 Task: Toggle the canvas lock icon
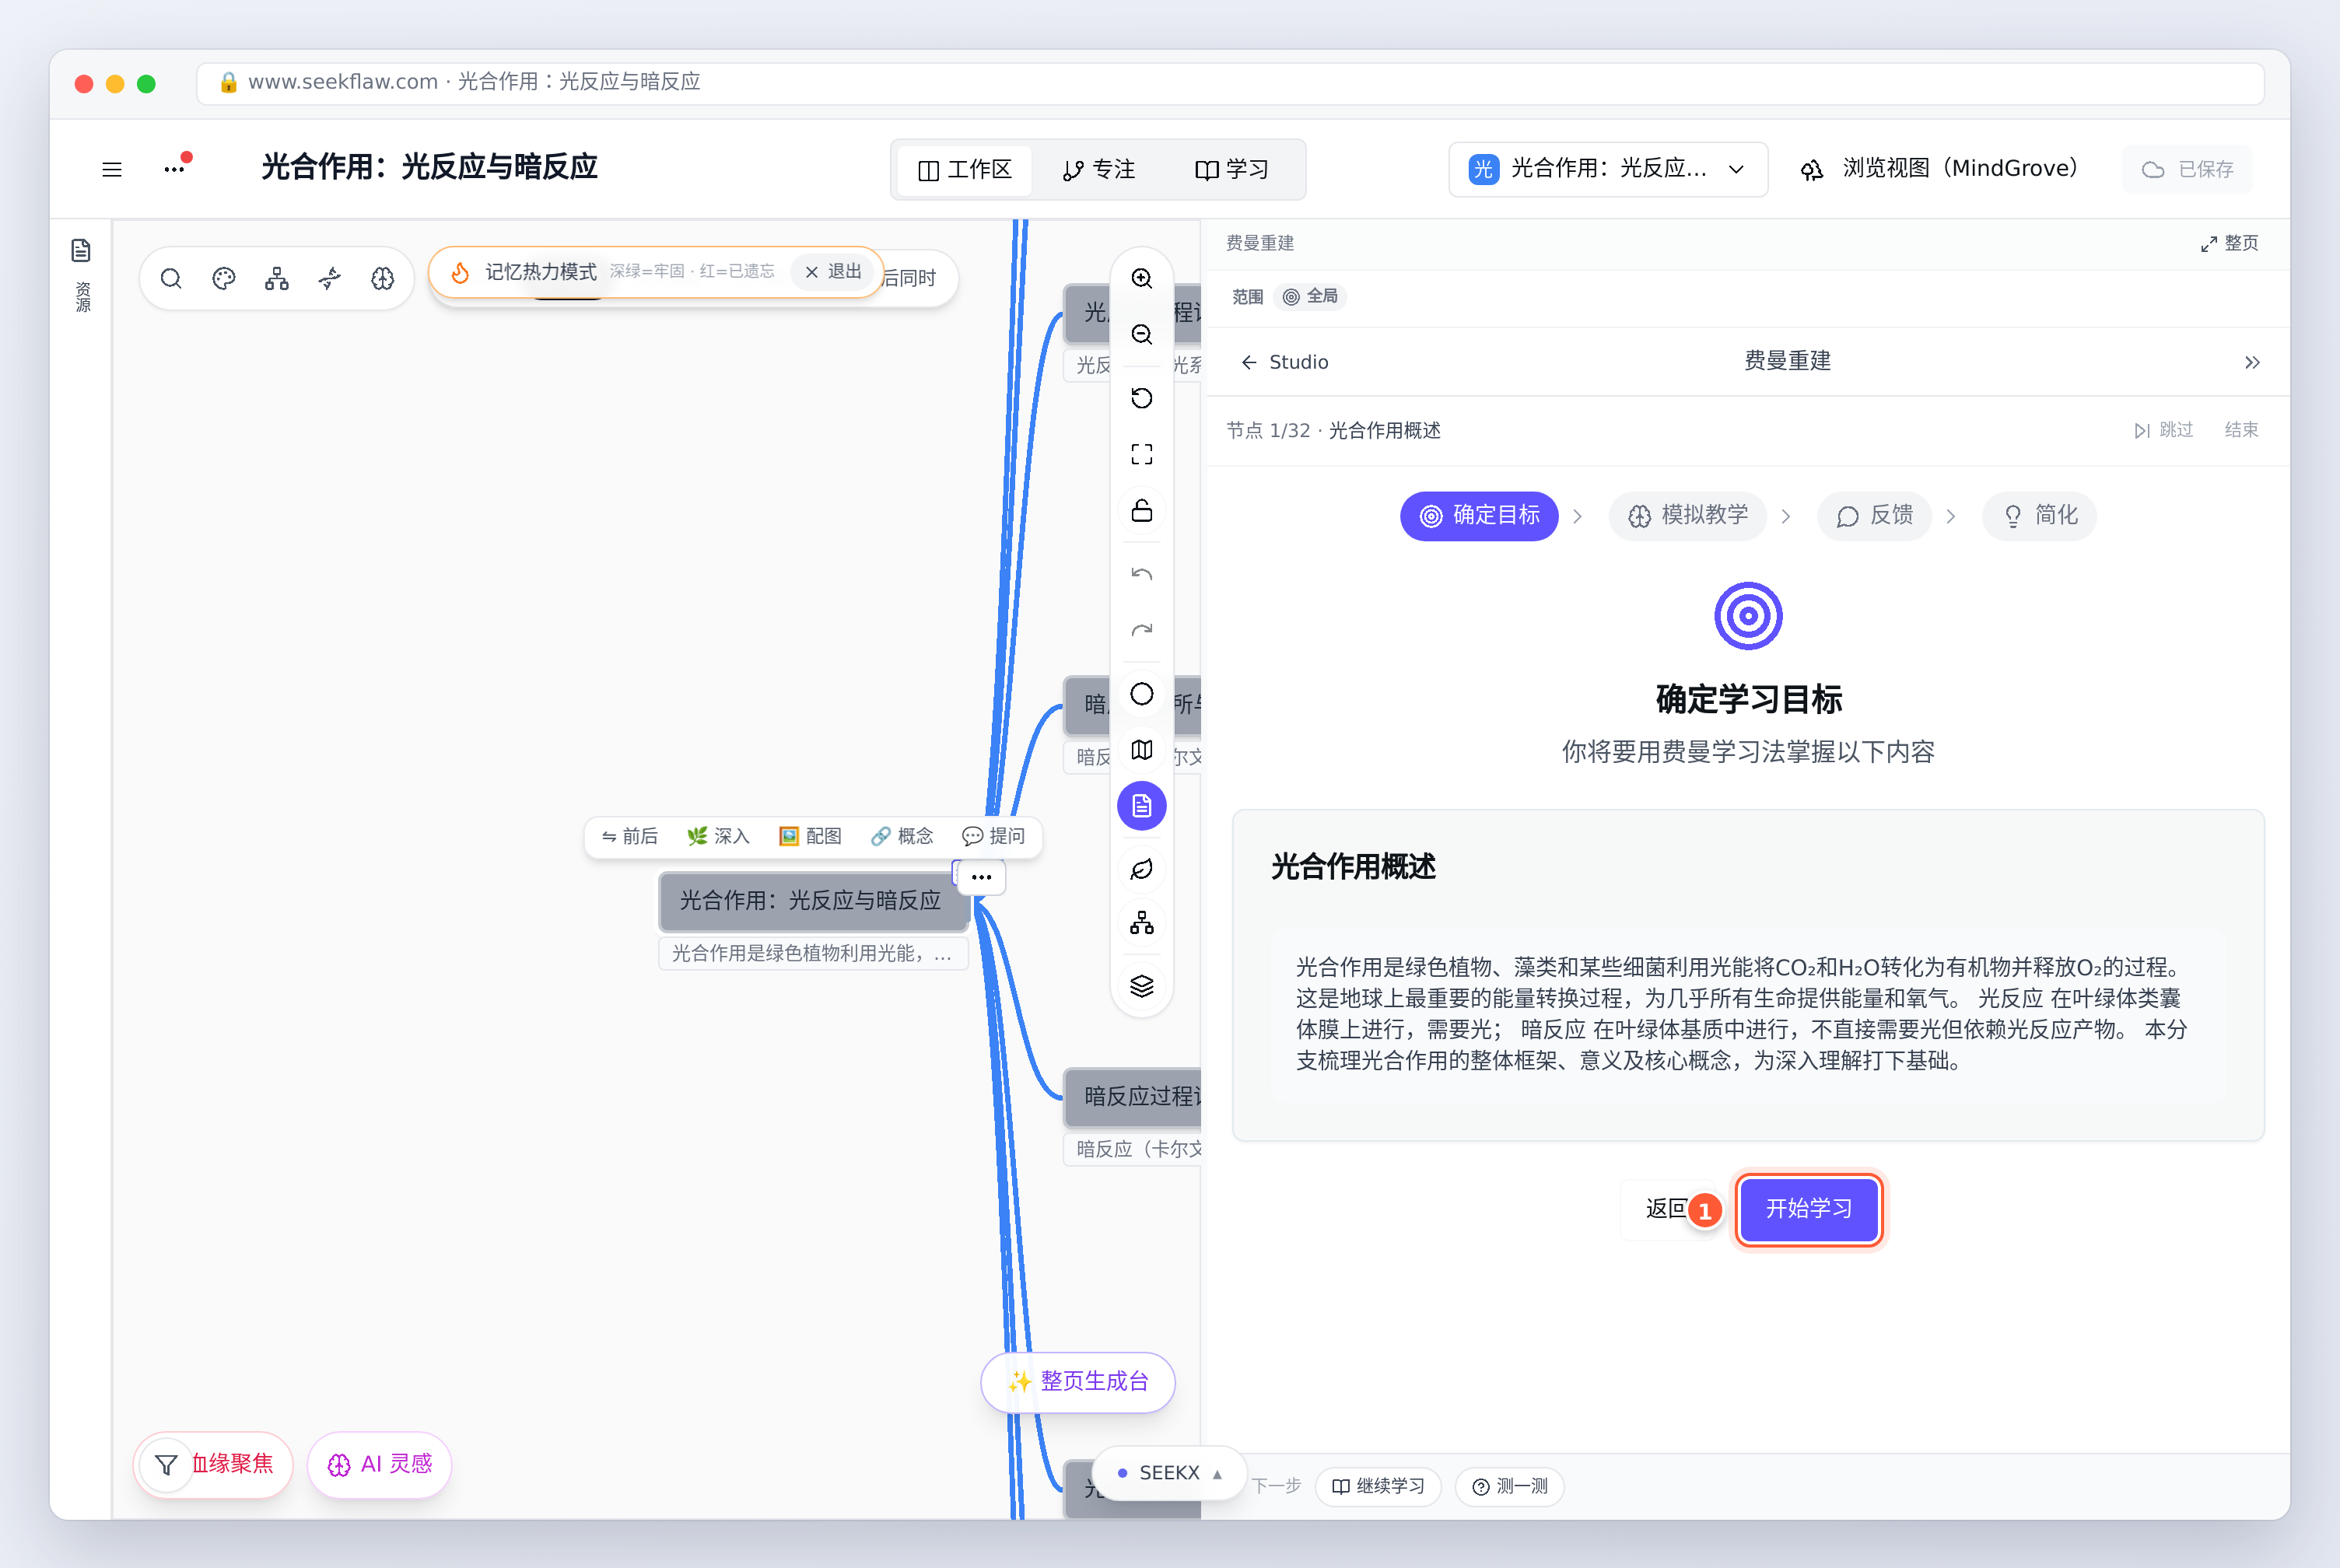pyautogui.click(x=1142, y=510)
